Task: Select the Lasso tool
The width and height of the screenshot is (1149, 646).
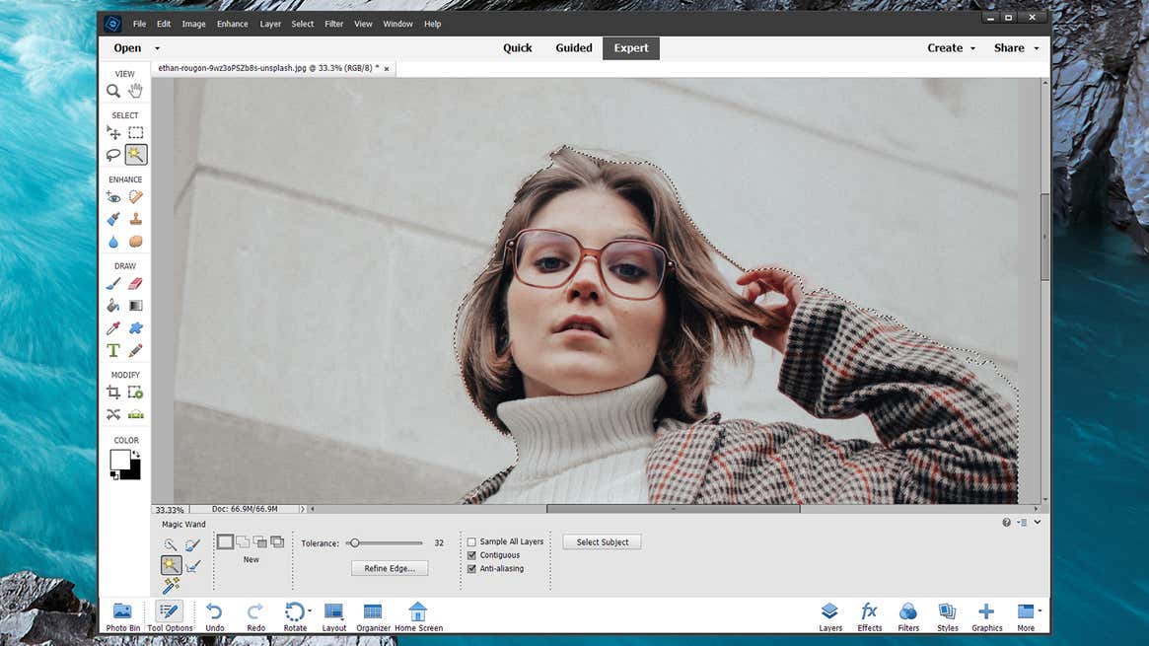Action: [113, 155]
